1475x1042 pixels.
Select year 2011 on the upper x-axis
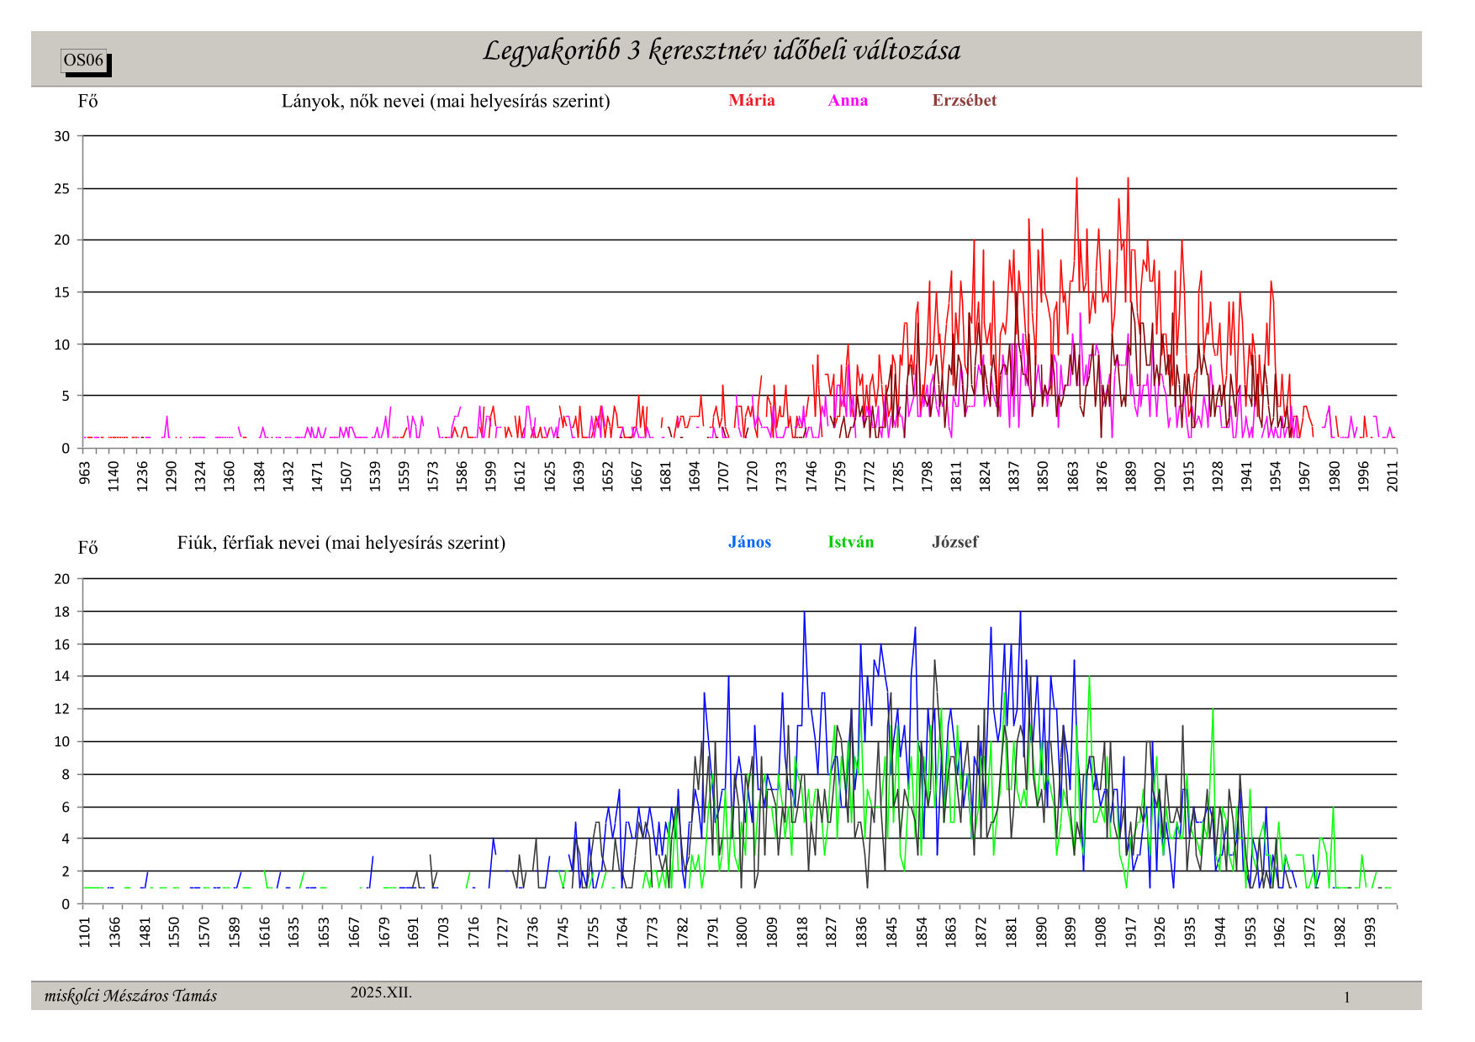pyautogui.click(x=1393, y=476)
